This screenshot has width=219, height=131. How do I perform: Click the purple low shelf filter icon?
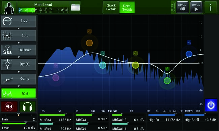(56, 66)
